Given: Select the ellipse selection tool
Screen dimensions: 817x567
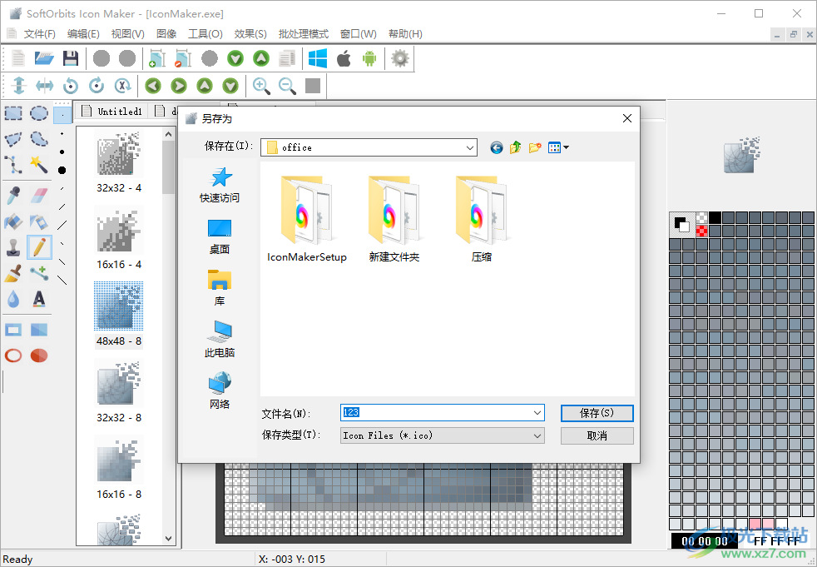Looking at the screenshot, I should pos(39,112).
